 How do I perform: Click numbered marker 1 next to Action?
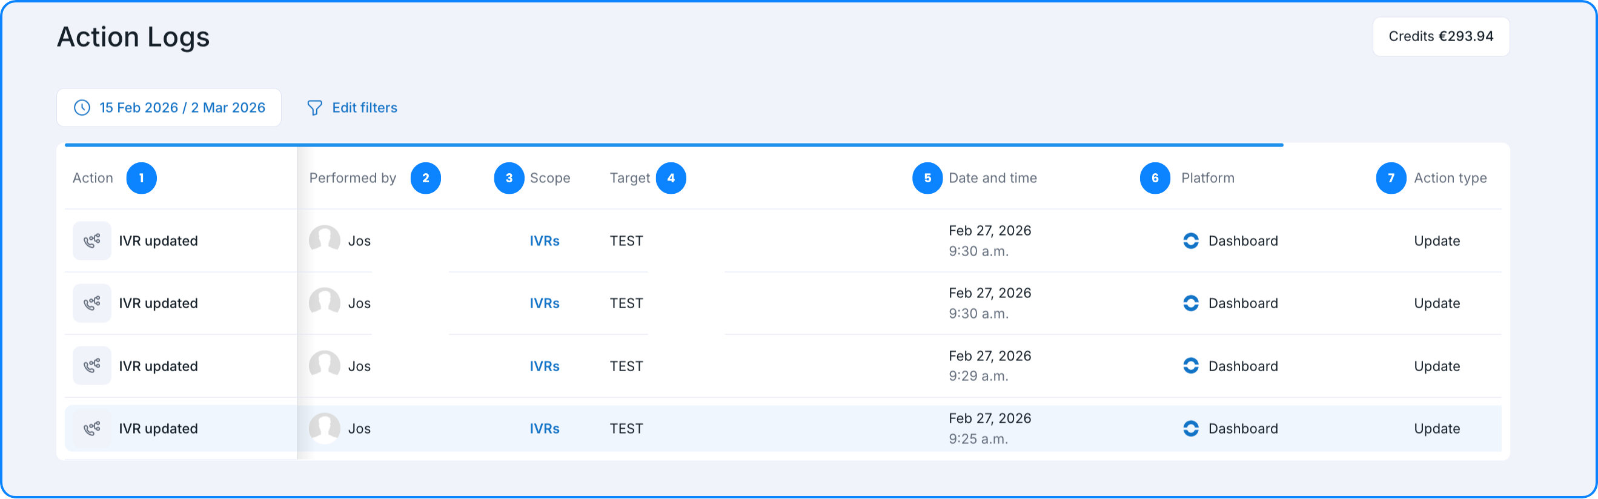pyautogui.click(x=141, y=179)
